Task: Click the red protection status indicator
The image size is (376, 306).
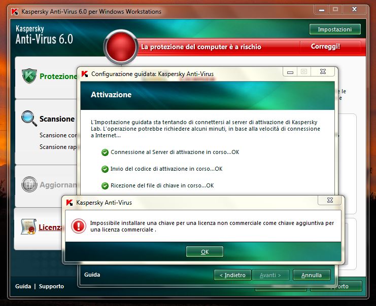Action: click(x=120, y=47)
